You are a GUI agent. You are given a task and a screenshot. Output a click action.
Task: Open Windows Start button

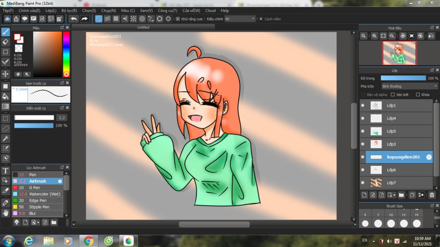[9, 241]
